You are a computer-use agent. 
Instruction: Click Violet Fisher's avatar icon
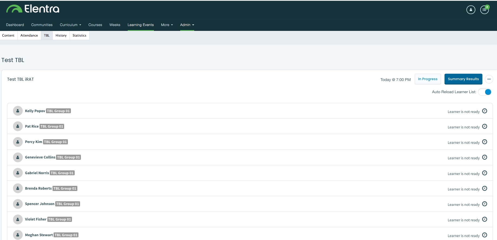(18, 219)
